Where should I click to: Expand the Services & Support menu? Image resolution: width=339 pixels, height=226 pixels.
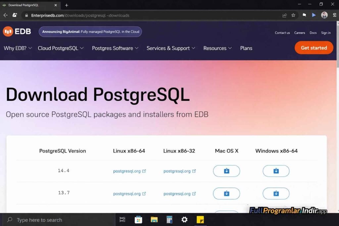pos(171,48)
